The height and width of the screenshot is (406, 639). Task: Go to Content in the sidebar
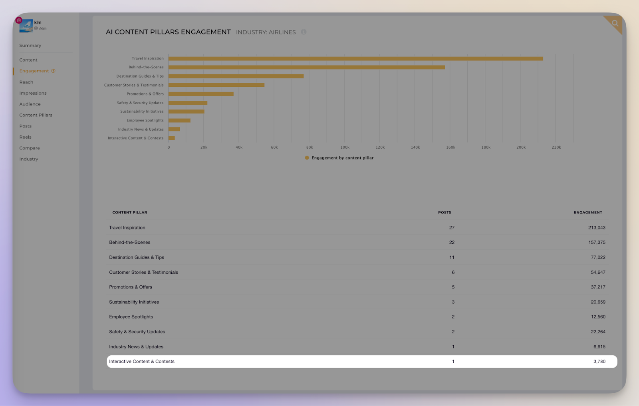[28, 60]
